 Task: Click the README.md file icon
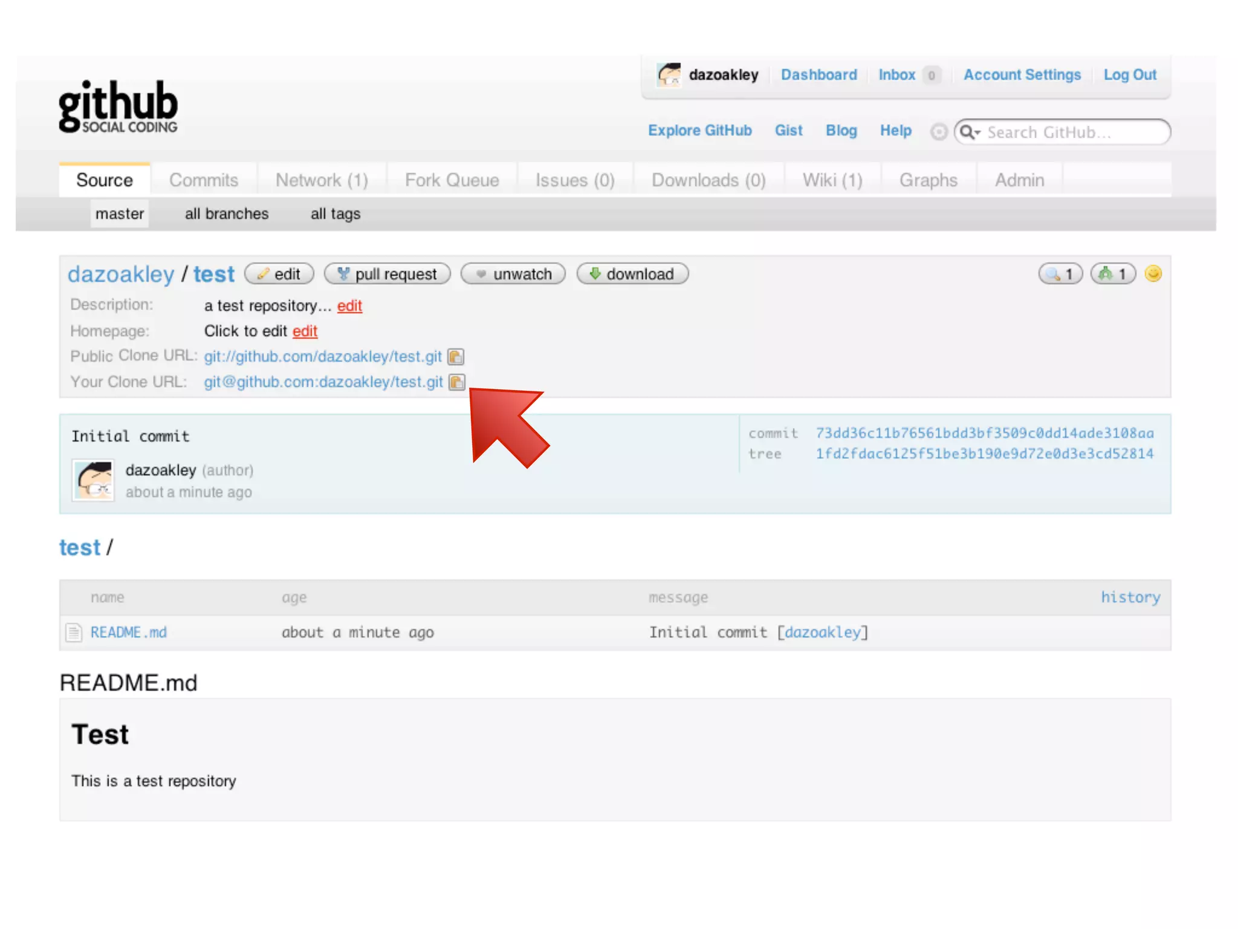tap(74, 633)
